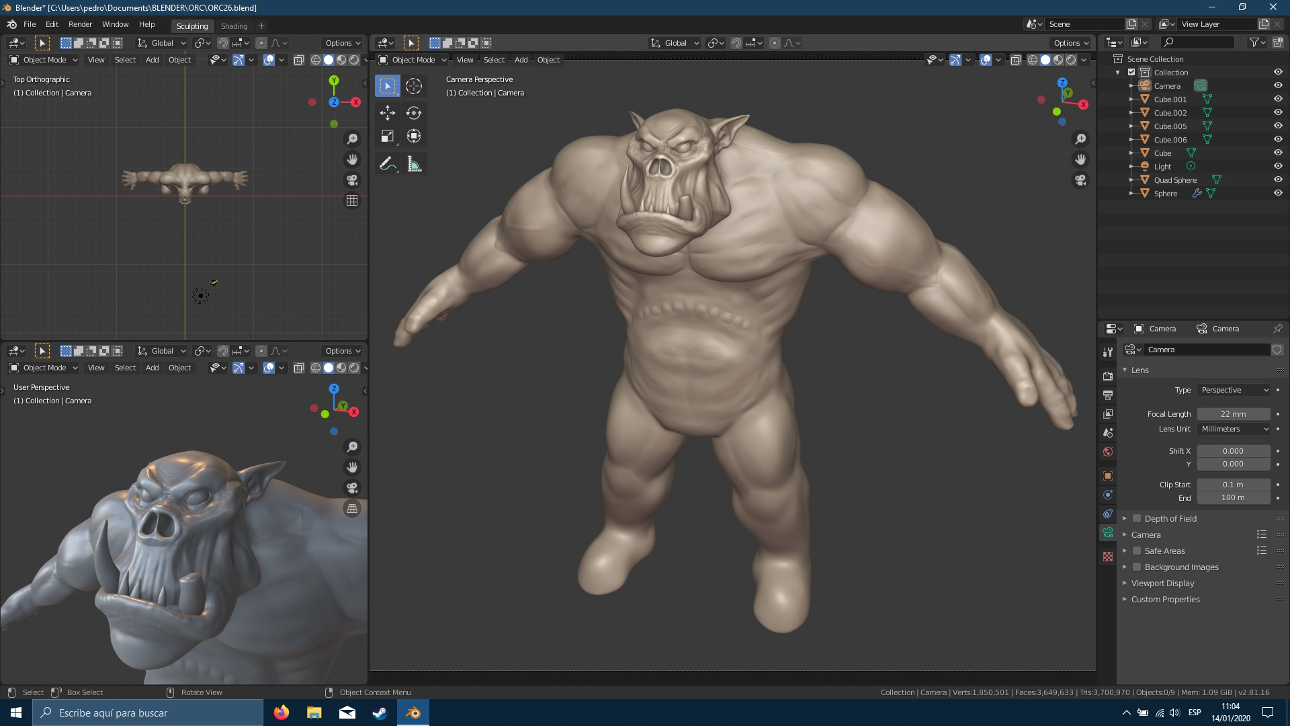Viewport: 1290px width, 726px height.
Task: Open the Add menu in main viewport header
Action: [x=521, y=60]
